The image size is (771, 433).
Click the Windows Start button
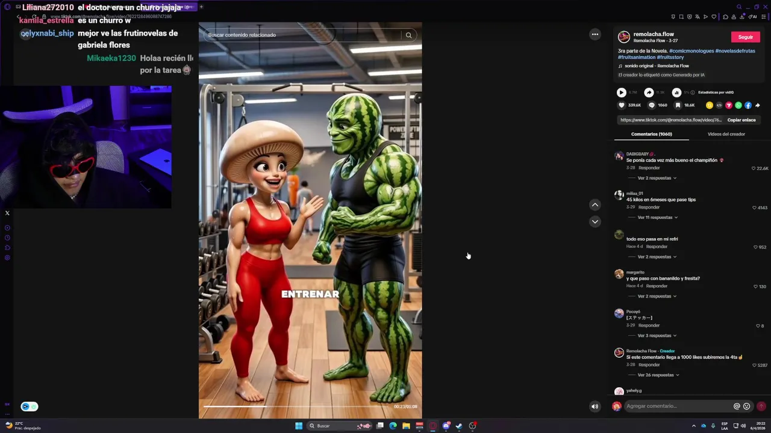[299, 426]
